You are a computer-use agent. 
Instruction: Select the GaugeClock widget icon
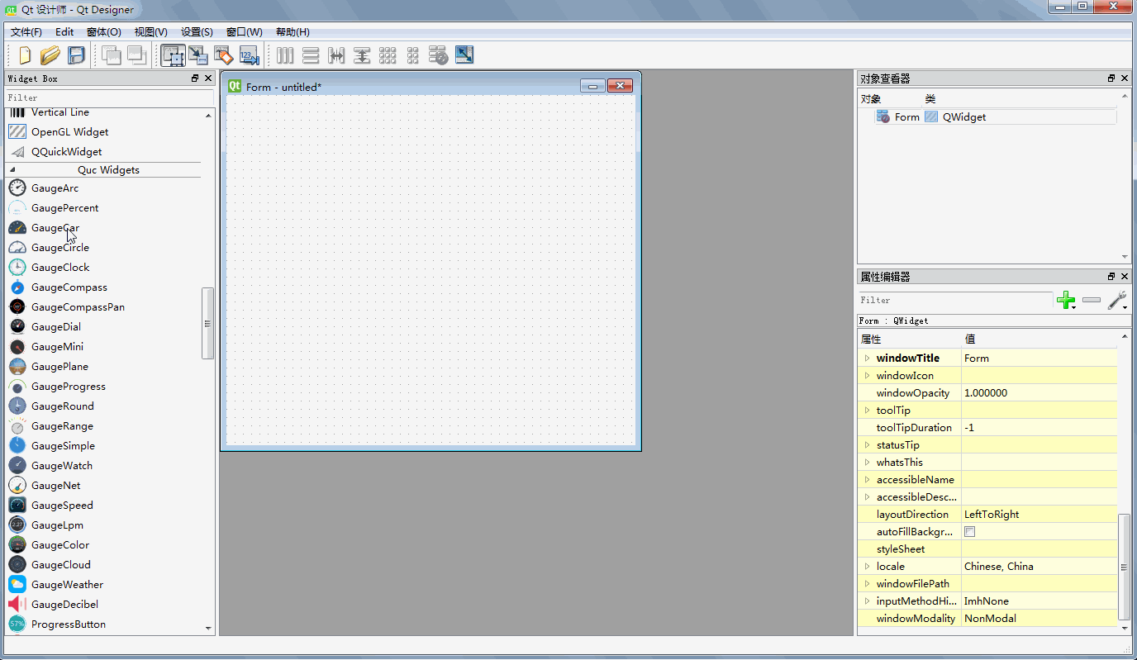point(17,268)
